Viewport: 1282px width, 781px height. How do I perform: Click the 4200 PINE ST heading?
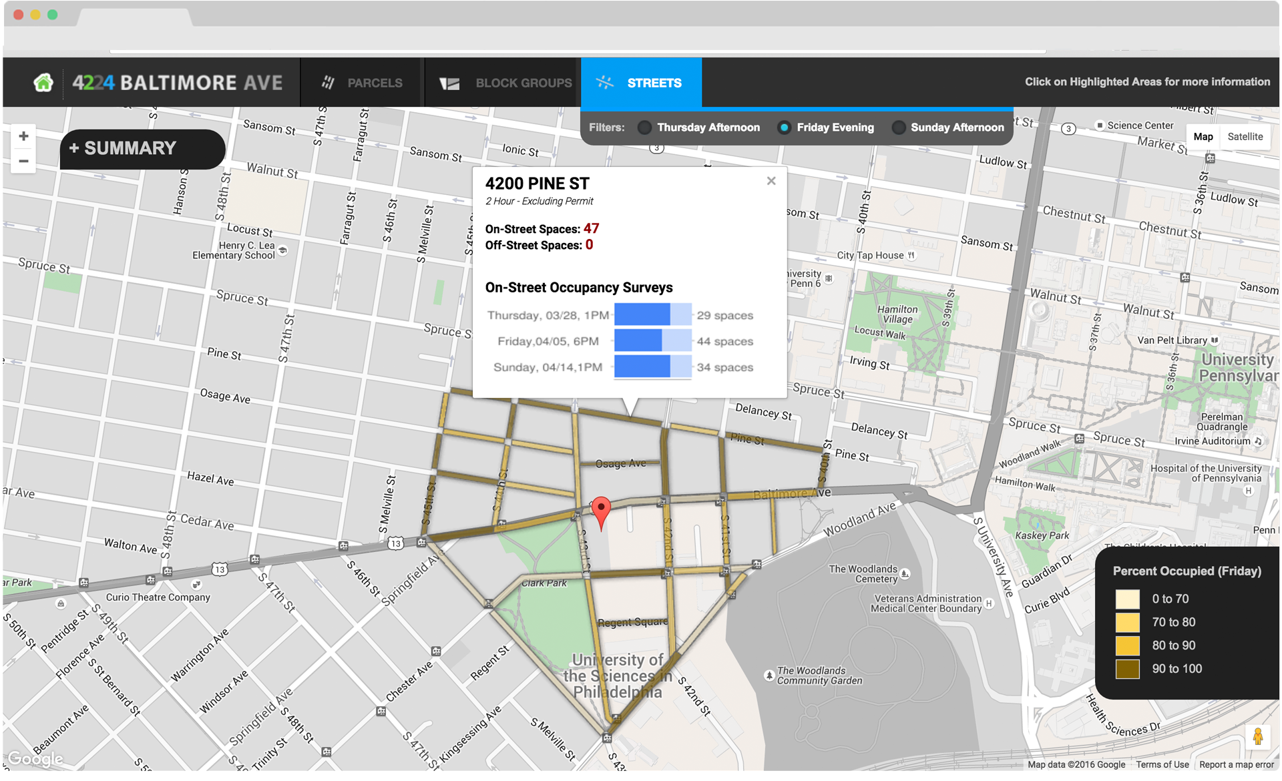pyautogui.click(x=538, y=184)
